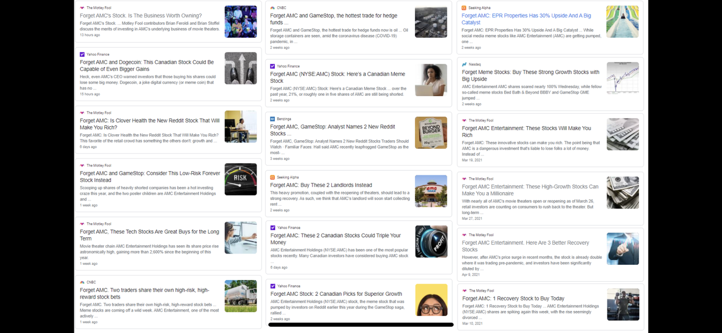This screenshot has height=333, width=722.
Task: Click the 'Mar 10, 2021' date
Action: click(x=472, y=323)
